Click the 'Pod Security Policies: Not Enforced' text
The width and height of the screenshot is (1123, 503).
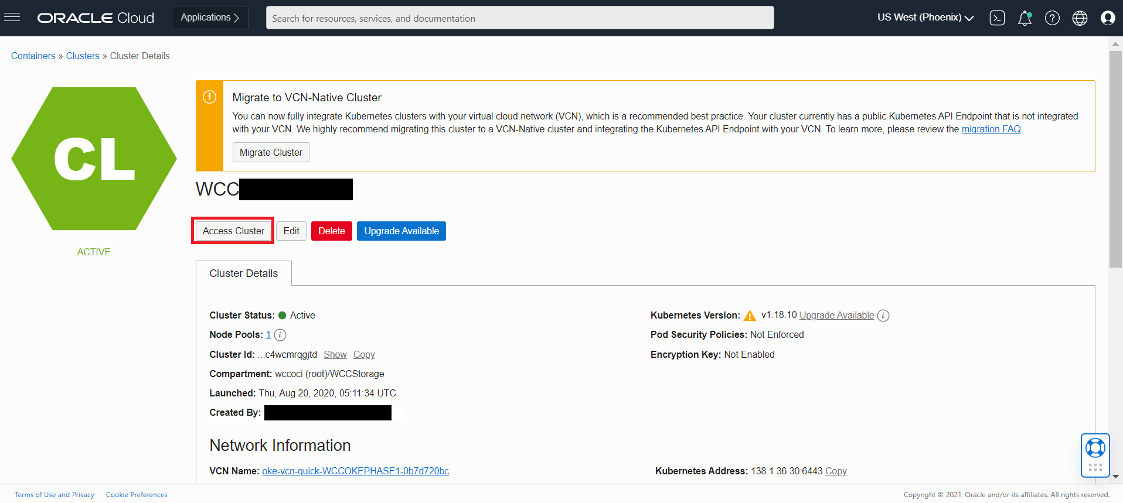(727, 335)
